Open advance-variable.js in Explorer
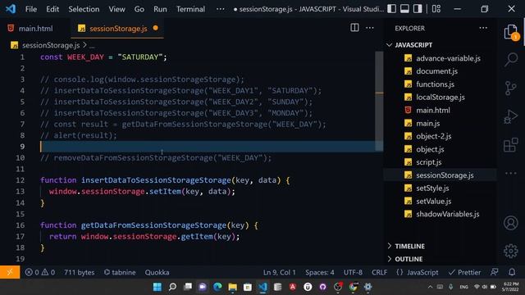 pos(448,58)
